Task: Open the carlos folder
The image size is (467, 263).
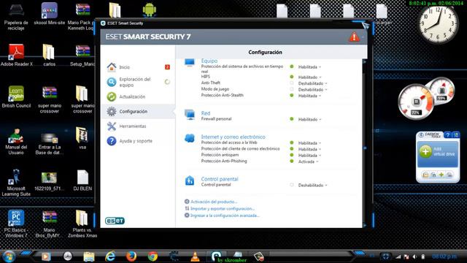Action: [49, 55]
